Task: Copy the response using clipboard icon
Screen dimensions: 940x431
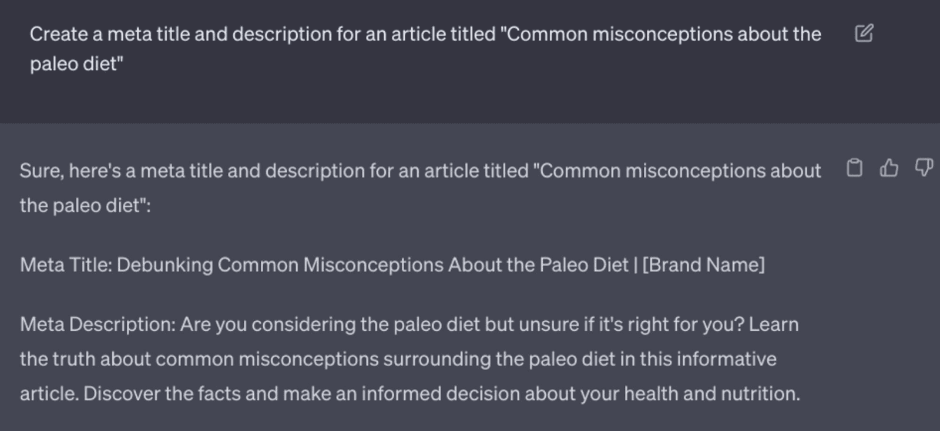Action: coord(854,168)
